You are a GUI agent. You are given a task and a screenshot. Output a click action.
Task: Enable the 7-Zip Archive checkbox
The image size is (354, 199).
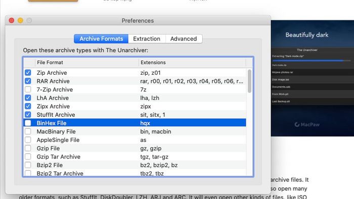pos(28,89)
